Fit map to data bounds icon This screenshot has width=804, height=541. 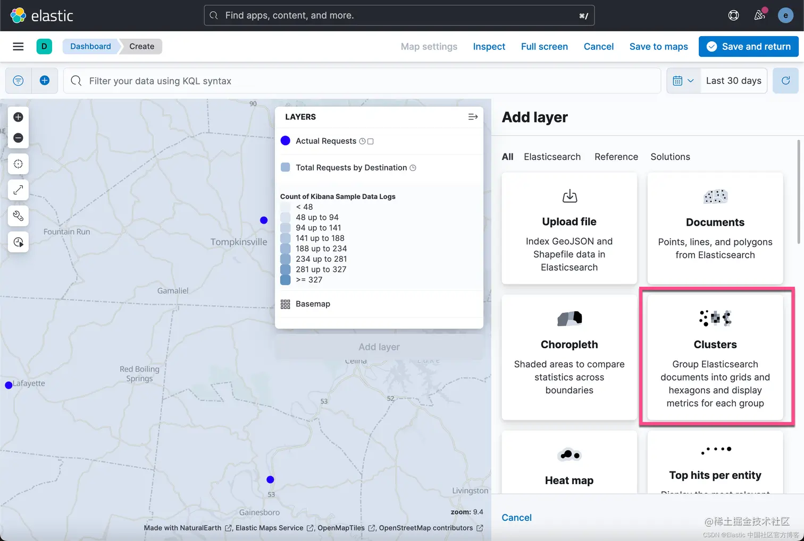18,190
